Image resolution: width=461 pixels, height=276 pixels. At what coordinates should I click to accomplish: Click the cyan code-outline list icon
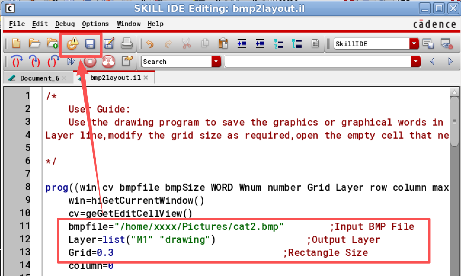pyautogui.click(x=278, y=44)
